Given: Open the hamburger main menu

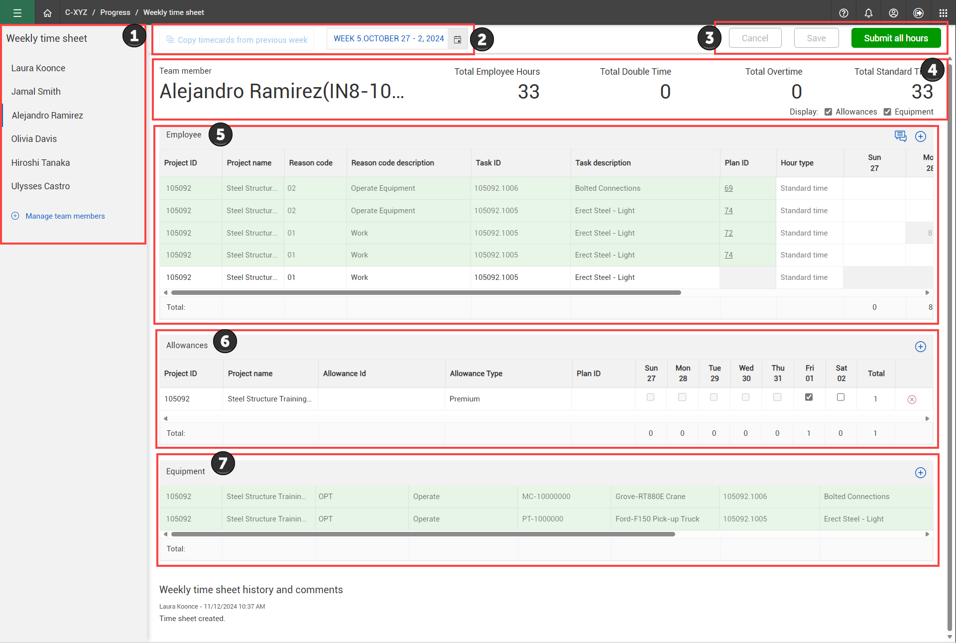Looking at the screenshot, I should click(17, 12).
